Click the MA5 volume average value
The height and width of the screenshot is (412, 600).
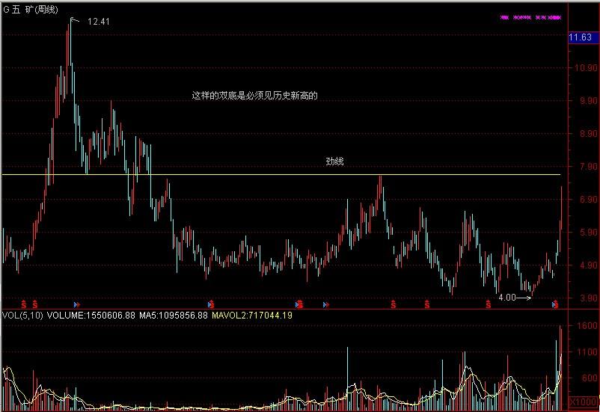[x=173, y=316]
